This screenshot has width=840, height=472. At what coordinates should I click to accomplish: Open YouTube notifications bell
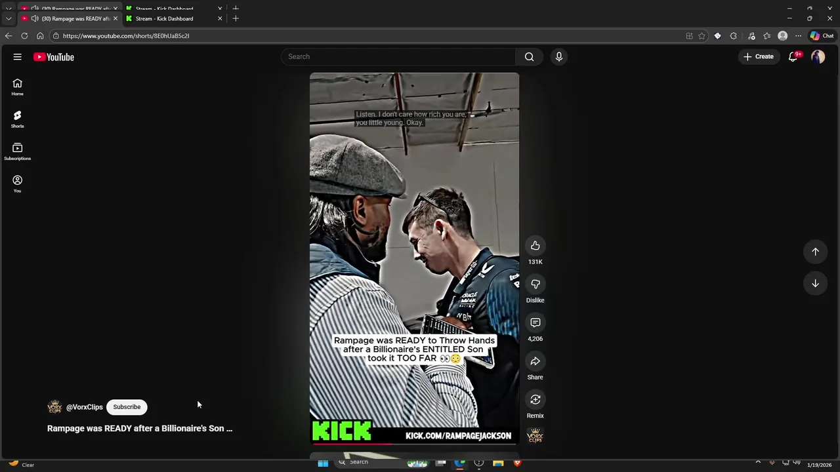tap(793, 57)
